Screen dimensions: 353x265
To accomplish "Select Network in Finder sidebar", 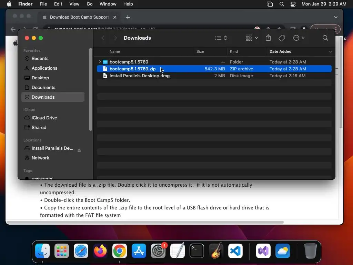I will pos(53,158).
